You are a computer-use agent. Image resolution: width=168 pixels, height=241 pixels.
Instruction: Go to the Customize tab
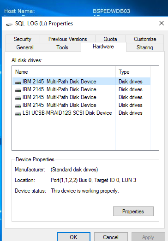pos(145,39)
